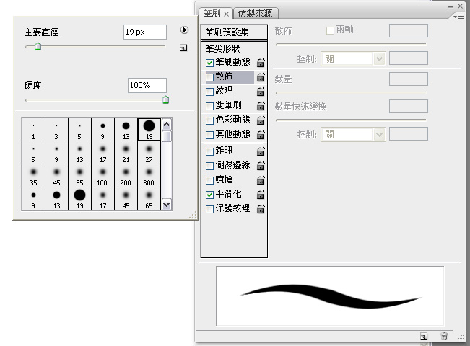
Task: Enable the 散佈 checkbox
Action: [209, 77]
